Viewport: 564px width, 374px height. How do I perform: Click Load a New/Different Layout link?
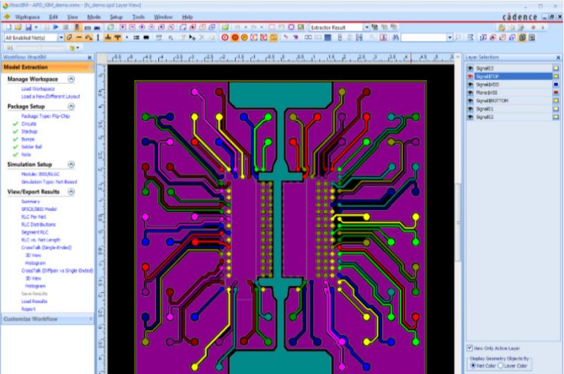point(51,96)
